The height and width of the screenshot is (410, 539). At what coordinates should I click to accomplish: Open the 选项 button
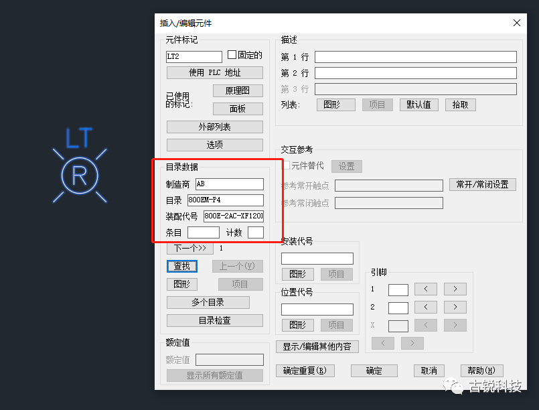pyautogui.click(x=214, y=145)
